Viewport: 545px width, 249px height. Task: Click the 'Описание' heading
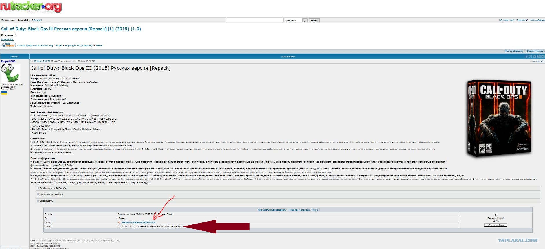pos(38,139)
